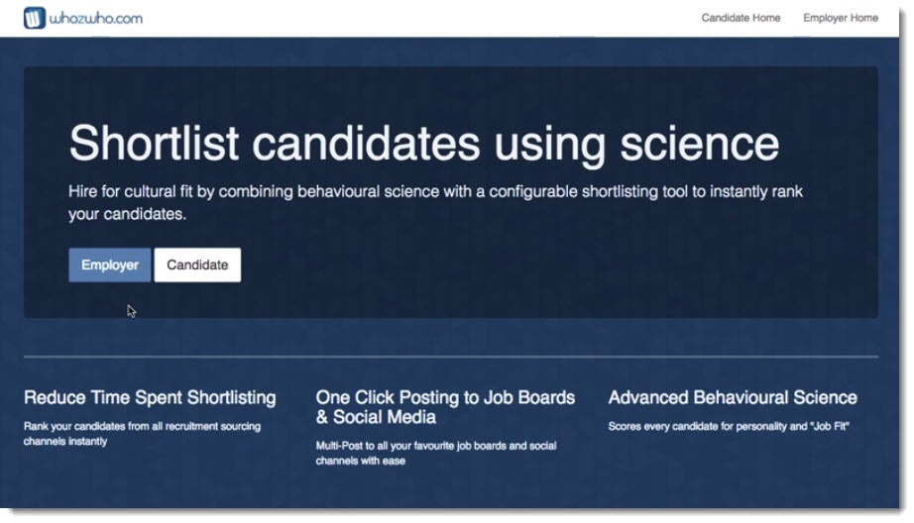The width and height of the screenshot is (914, 523).
Task: Click the horizontal divider below the hero panel
Action: [451, 356]
